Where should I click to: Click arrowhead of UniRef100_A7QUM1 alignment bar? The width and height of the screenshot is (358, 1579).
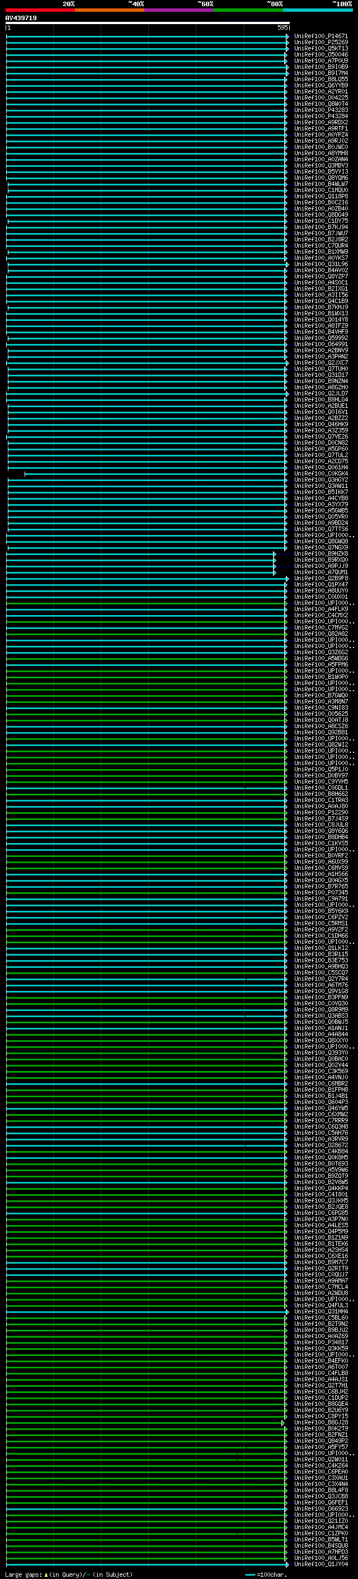point(275,572)
